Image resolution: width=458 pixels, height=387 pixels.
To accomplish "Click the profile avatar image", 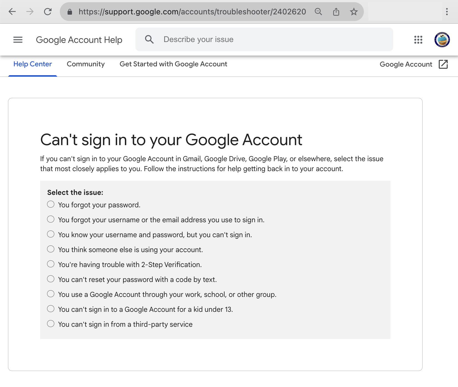I will click(442, 40).
